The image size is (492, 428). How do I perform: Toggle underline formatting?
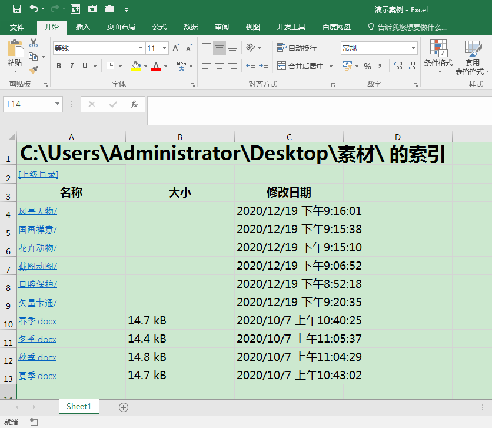point(85,65)
